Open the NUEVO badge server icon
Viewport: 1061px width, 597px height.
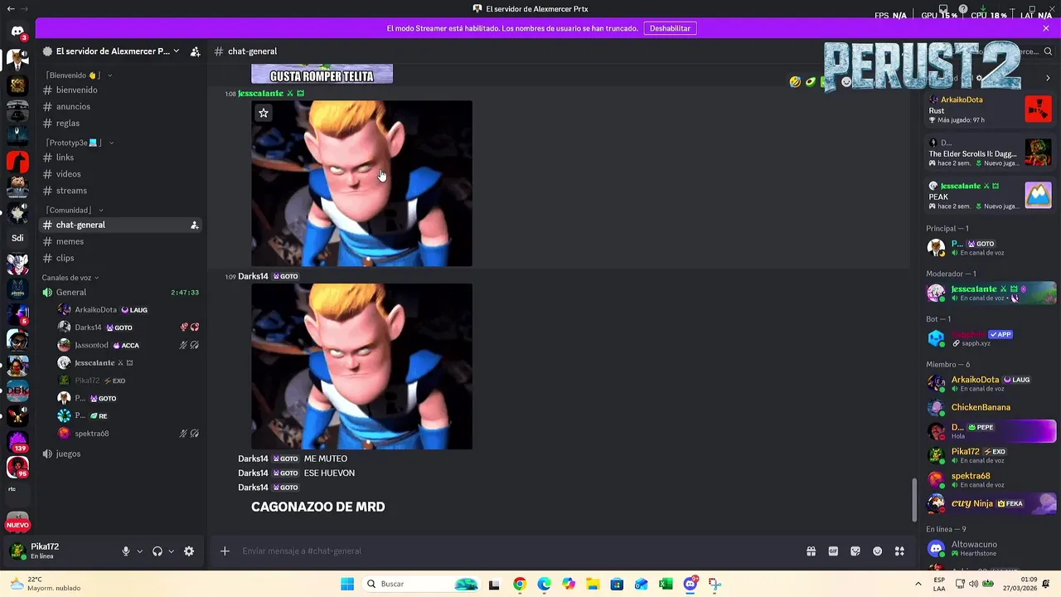17,524
